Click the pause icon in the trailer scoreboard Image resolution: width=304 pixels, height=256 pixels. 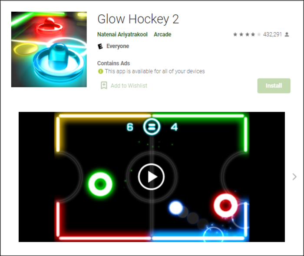[x=152, y=127]
